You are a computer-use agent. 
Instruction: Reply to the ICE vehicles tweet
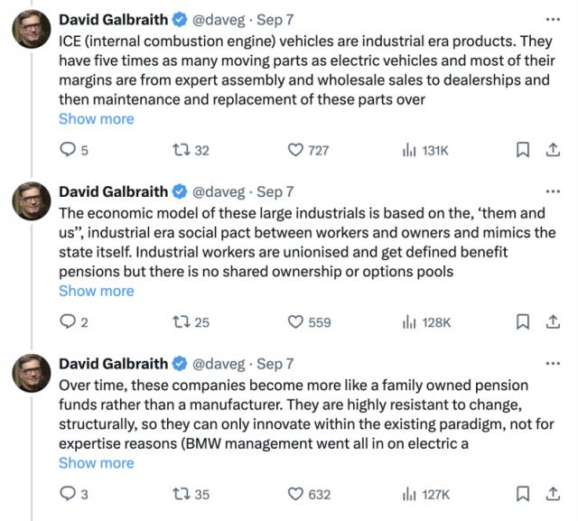point(68,151)
